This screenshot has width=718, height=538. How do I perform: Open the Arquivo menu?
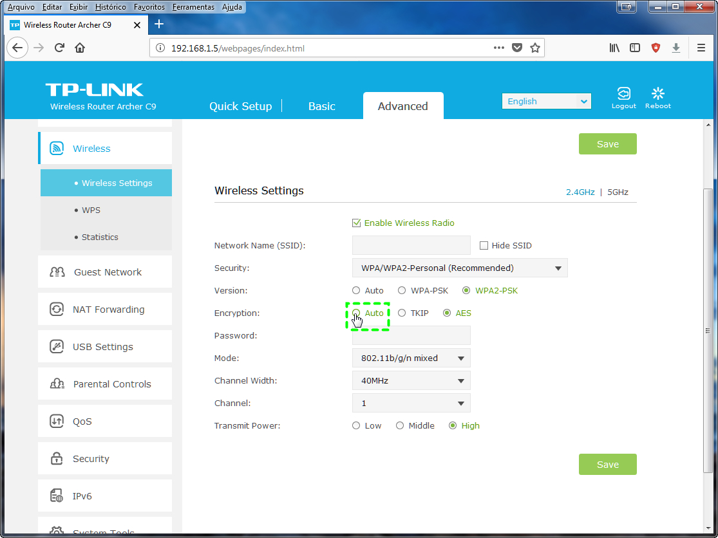coord(21,7)
